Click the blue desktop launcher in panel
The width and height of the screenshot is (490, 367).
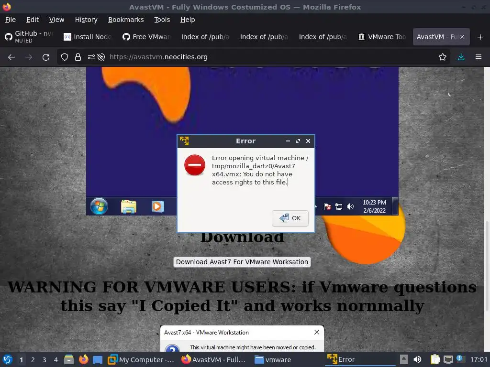(x=98, y=360)
